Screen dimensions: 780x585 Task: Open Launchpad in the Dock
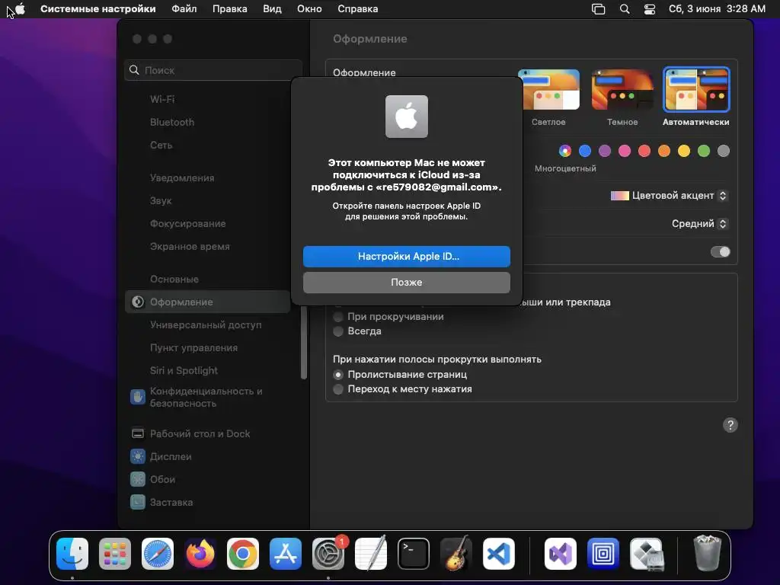115,554
